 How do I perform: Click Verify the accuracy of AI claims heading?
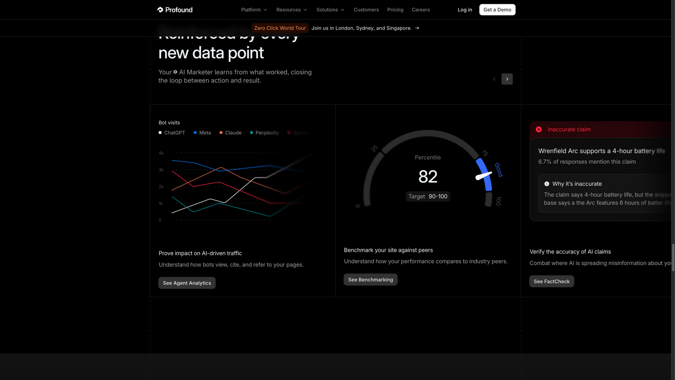[x=570, y=252]
